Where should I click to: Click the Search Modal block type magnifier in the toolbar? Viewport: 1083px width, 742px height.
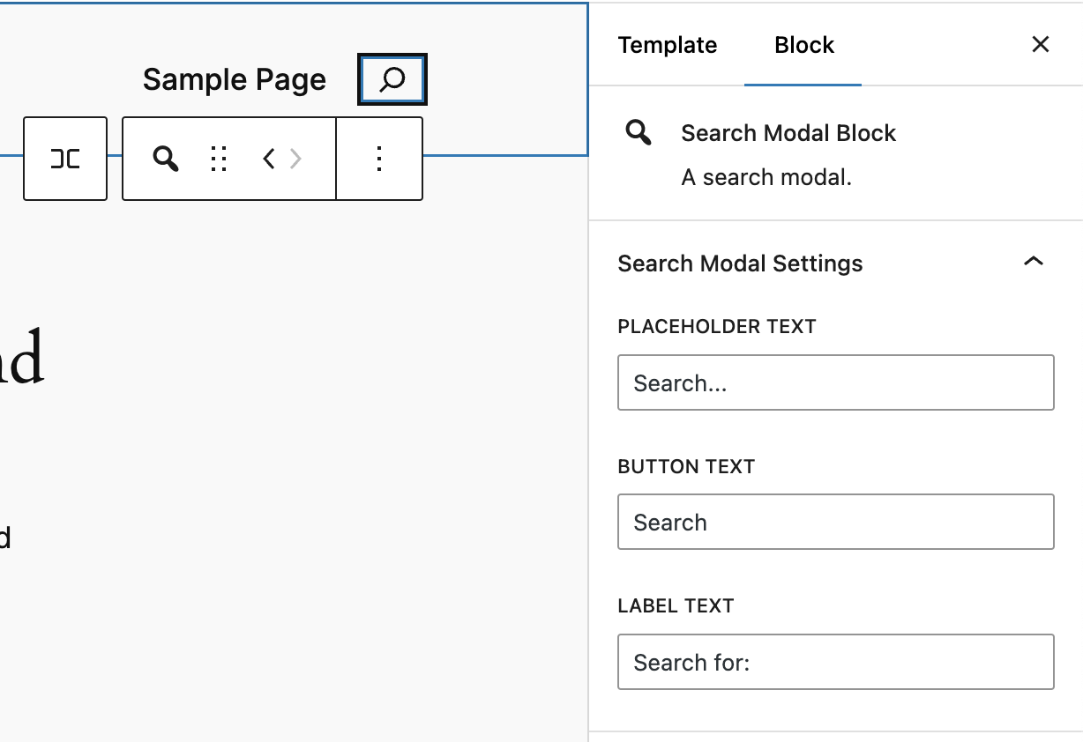click(166, 159)
